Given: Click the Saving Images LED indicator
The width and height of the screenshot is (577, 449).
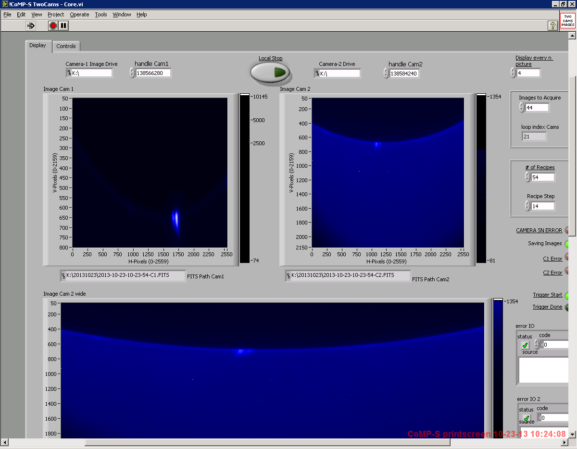Looking at the screenshot, I should pyautogui.click(x=566, y=244).
